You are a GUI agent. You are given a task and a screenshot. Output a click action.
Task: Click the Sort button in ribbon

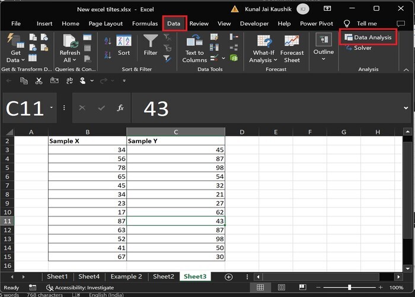123,46
